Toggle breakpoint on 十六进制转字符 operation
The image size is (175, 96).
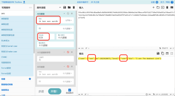72,52
